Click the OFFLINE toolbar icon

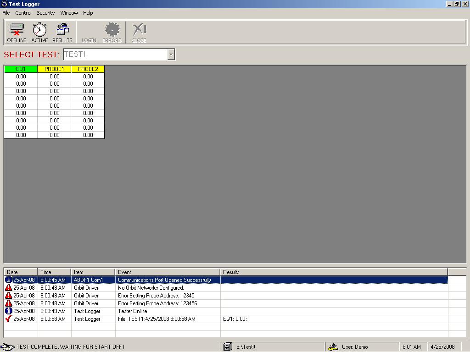click(17, 32)
